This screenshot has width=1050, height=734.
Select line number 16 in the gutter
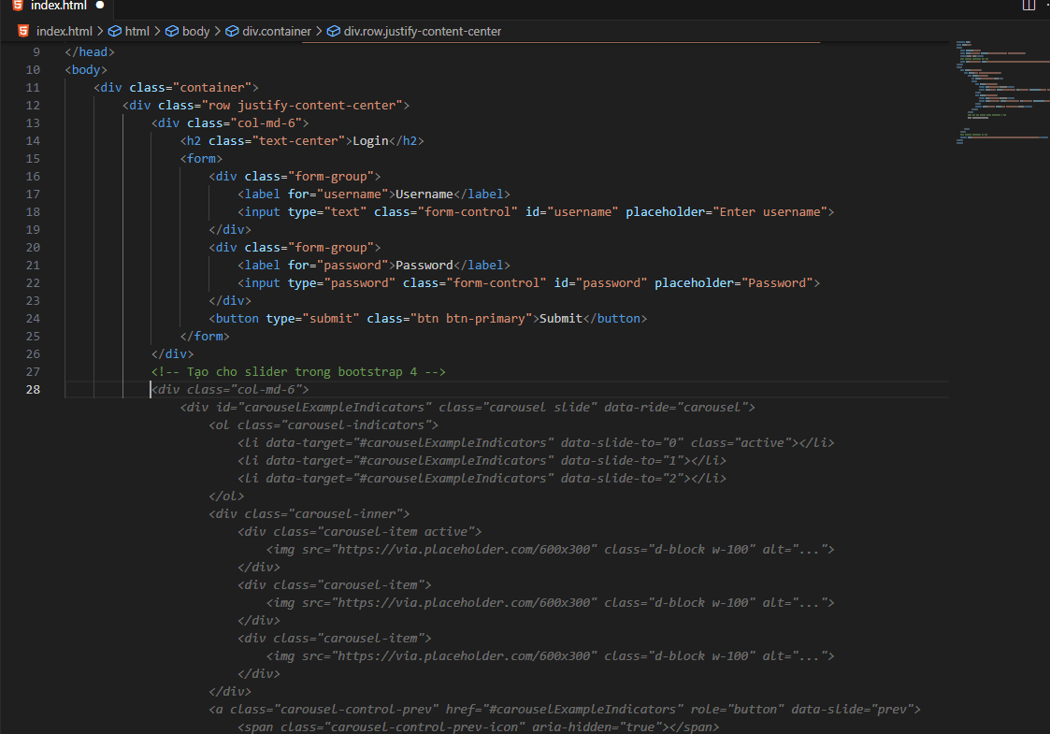[x=33, y=177]
